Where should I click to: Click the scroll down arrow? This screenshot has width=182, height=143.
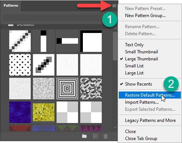click(115, 127)
